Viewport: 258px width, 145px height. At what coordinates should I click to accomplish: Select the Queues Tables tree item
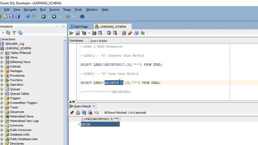19,94
